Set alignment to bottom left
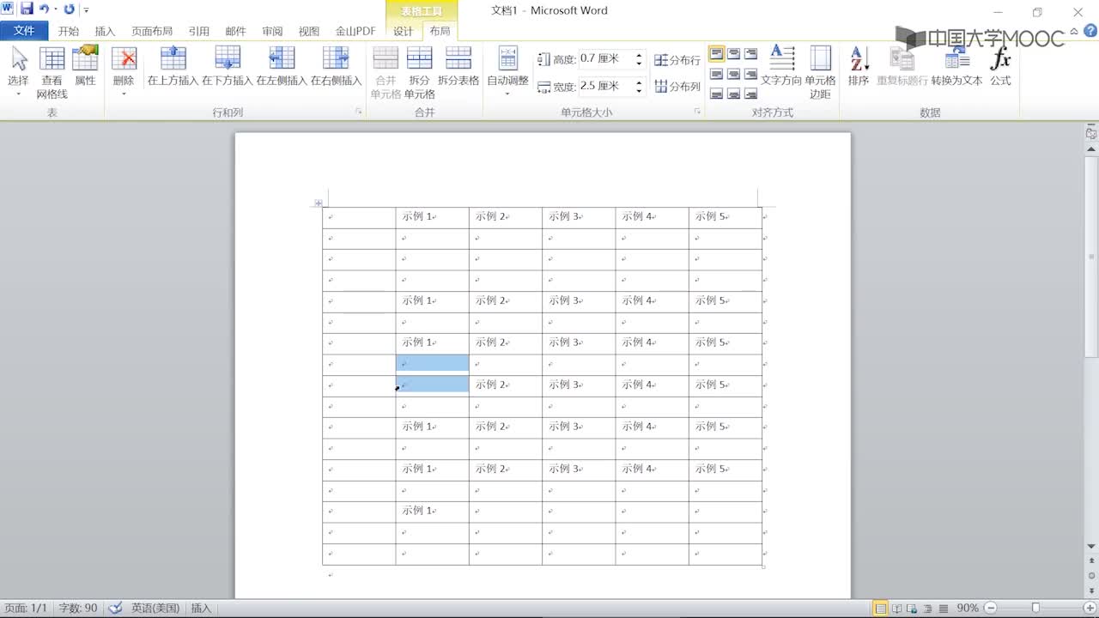1099x618 pixels. click(717, 94)
